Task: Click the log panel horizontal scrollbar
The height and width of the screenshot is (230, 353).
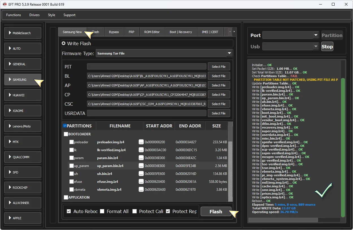Action: [x=283, y=220]
